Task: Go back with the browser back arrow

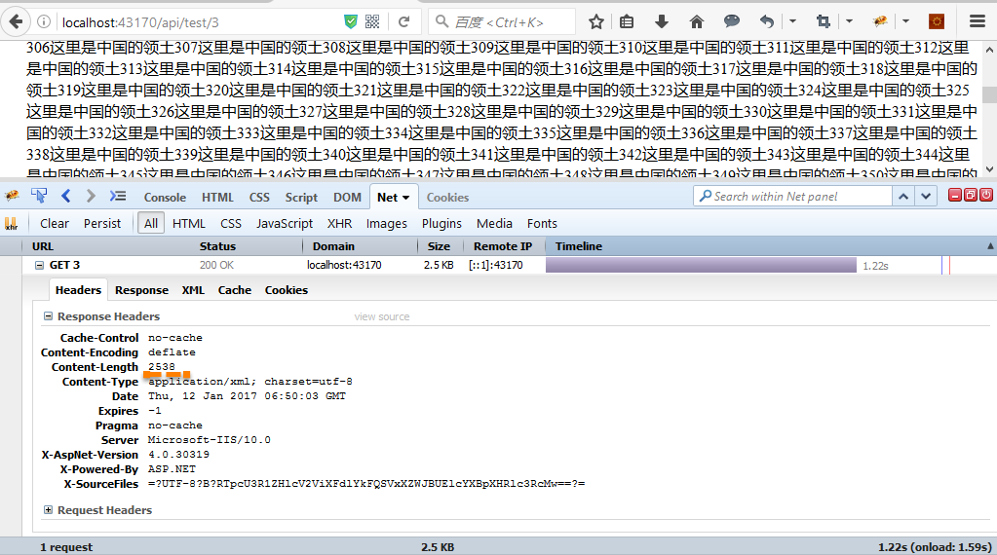Action: 16,22
